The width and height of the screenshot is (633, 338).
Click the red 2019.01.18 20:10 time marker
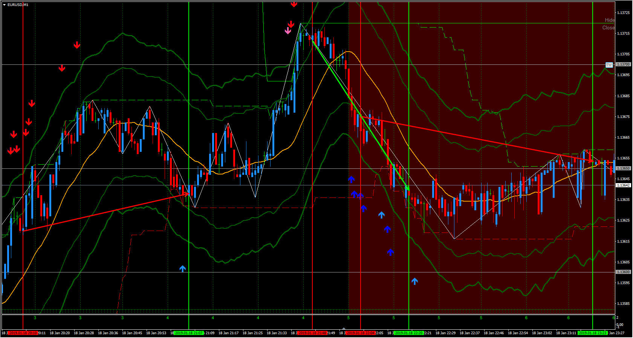tap(23, 333)
